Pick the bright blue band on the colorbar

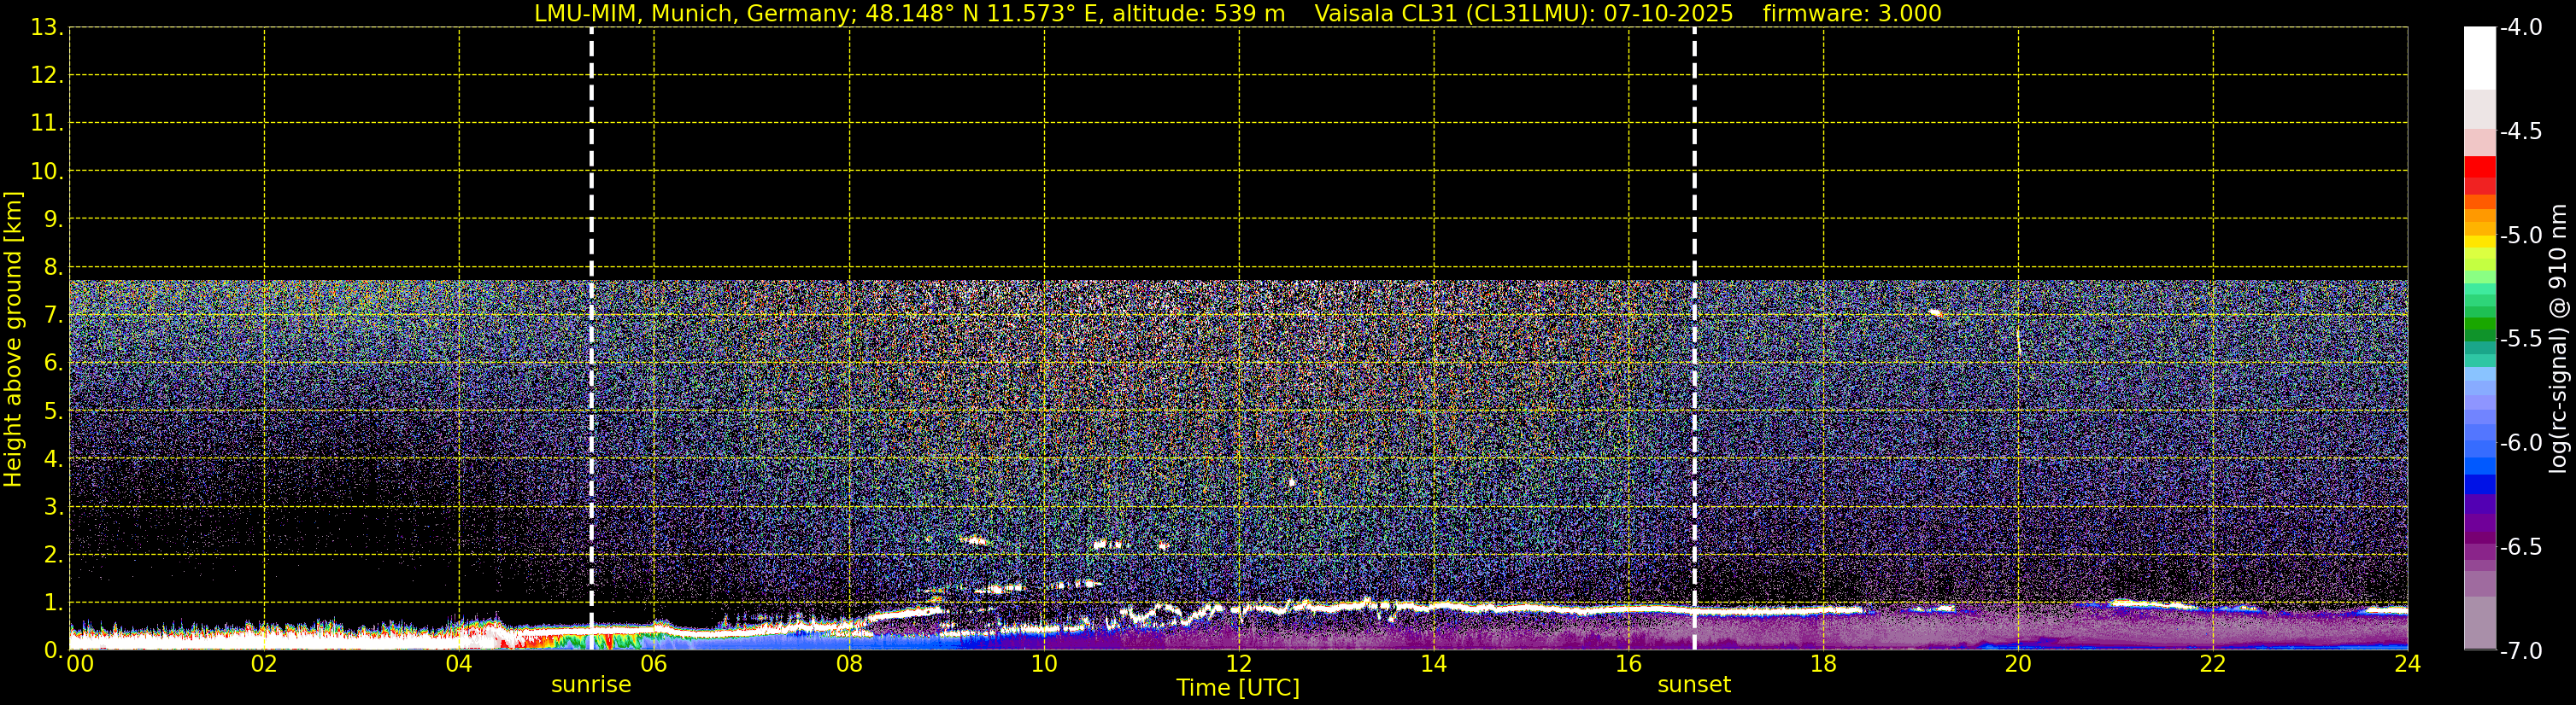[2479, 465]
